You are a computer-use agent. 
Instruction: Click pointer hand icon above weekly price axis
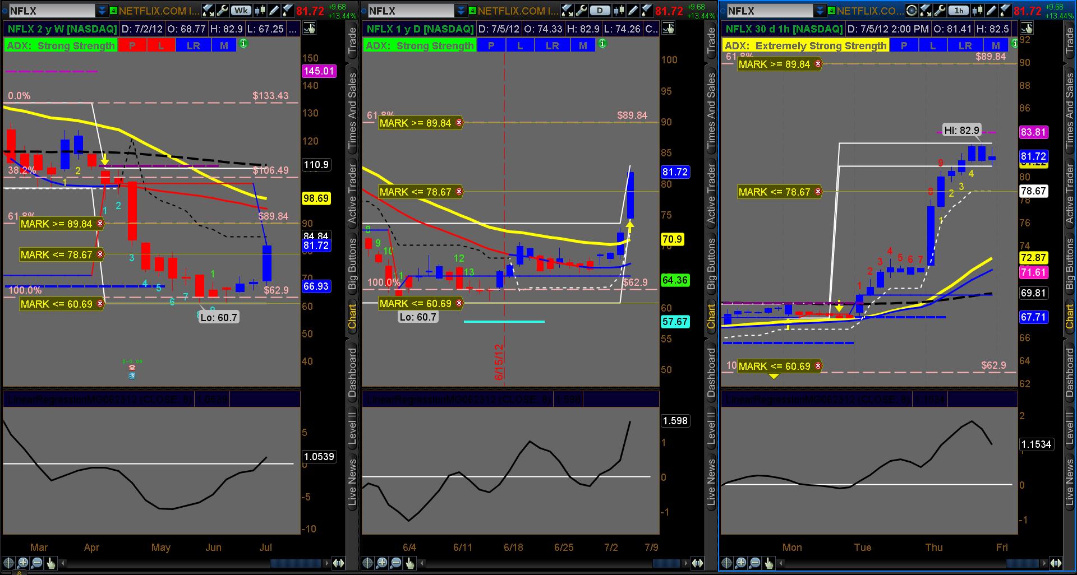coord(309,29)
